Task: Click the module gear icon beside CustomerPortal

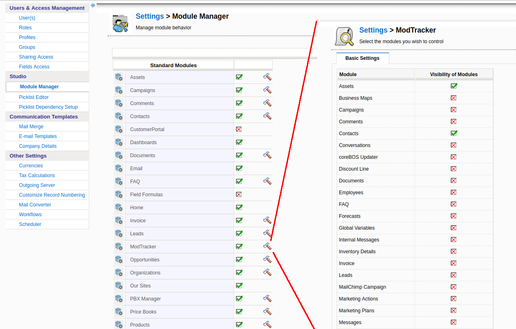Action: click(119, 129)
